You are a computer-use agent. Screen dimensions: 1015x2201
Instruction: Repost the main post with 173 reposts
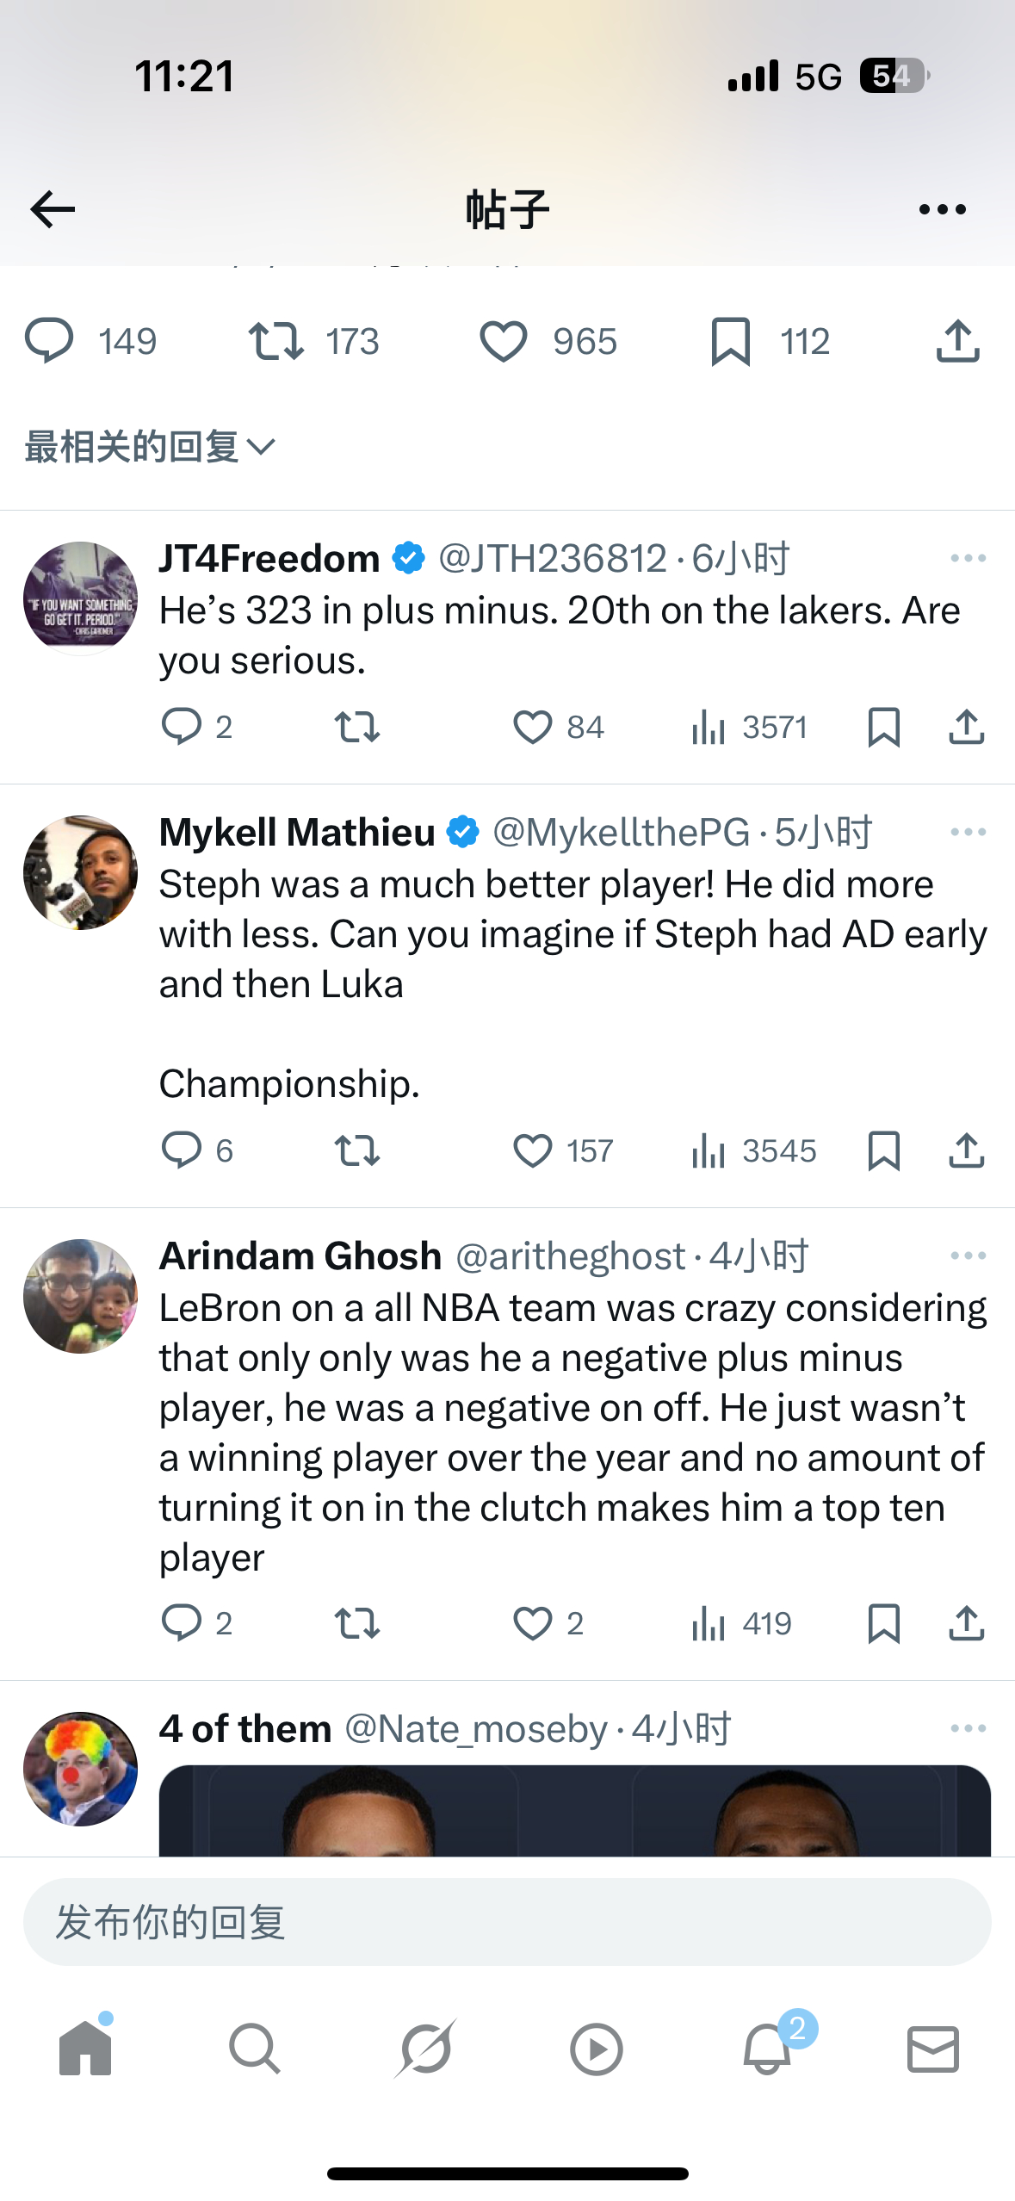point(276,342)
